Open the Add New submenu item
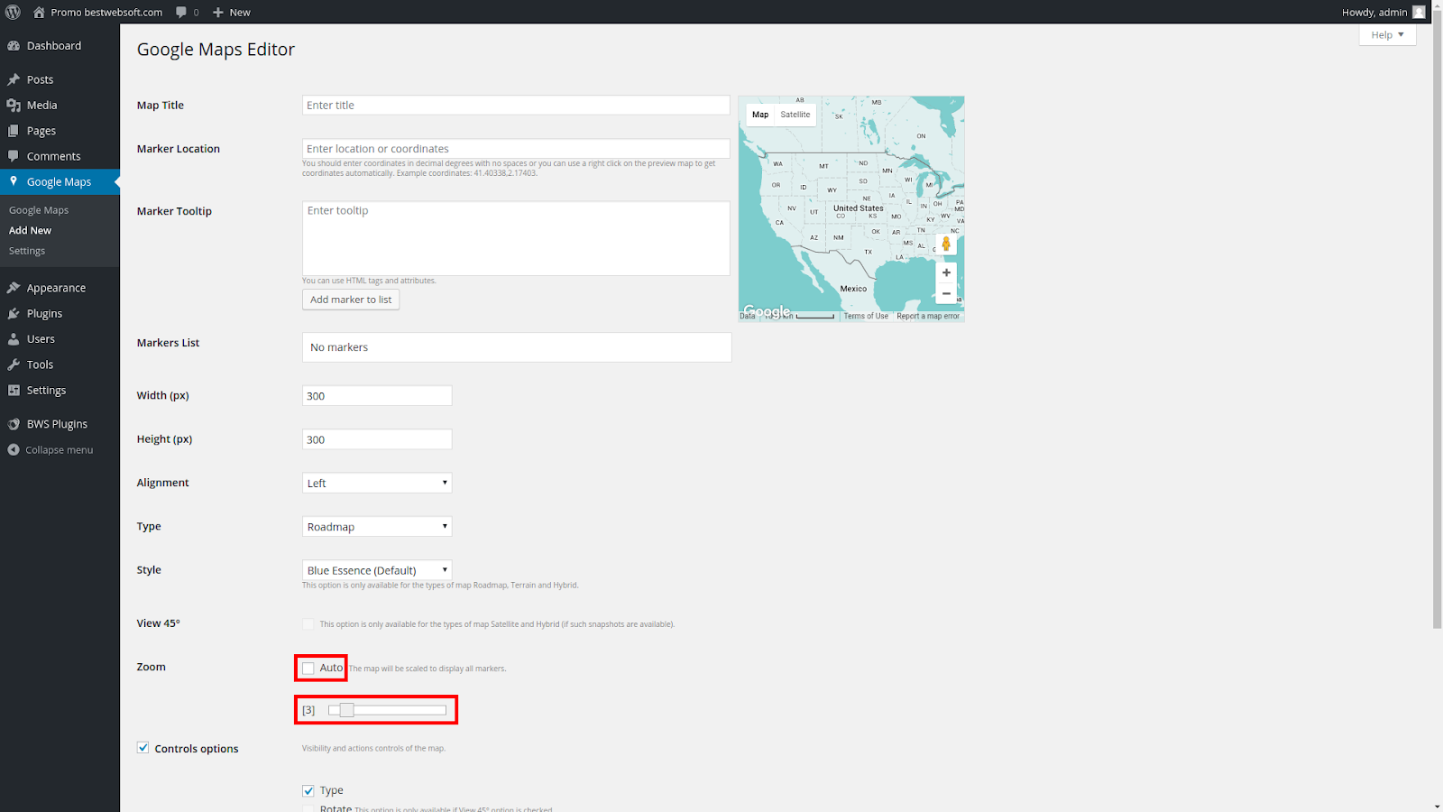Image resolution: width=1443 pixels, height=812 pixels. pos(30,230)
